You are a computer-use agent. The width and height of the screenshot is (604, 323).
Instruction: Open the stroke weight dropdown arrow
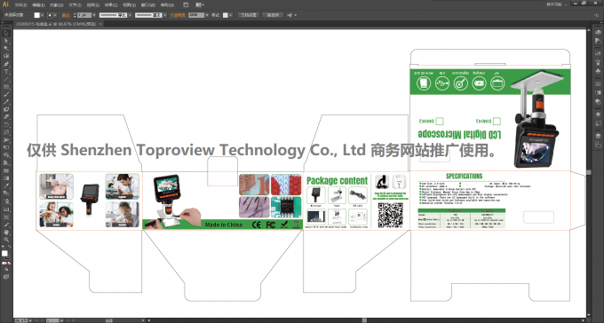point(94,15)
